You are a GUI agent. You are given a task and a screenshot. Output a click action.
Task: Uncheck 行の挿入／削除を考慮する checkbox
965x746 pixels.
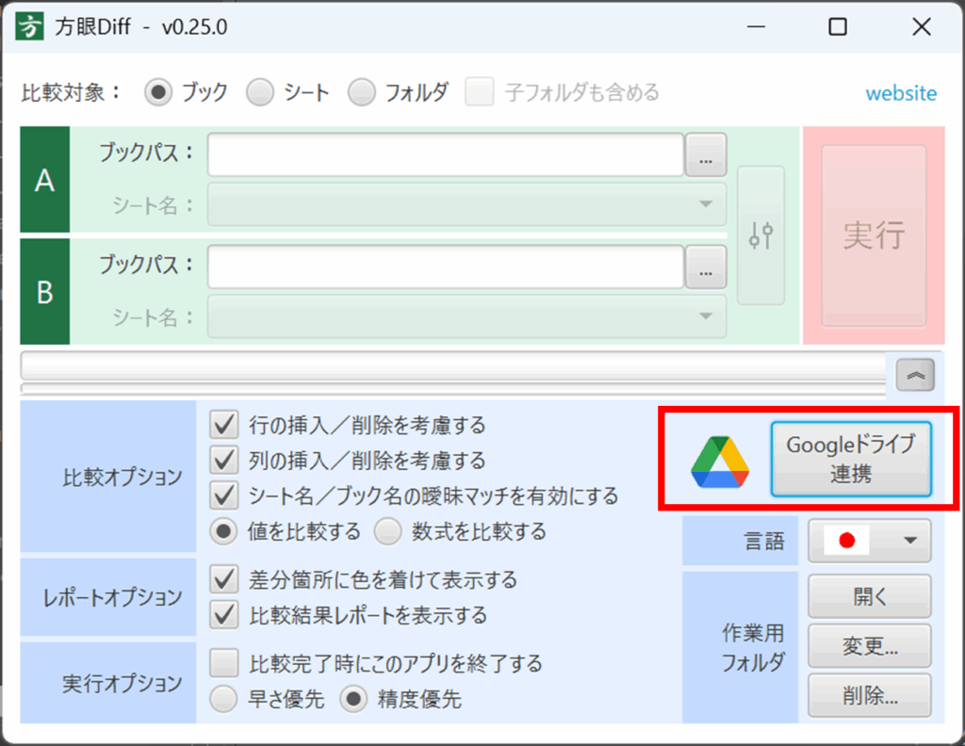coord(224,426)
